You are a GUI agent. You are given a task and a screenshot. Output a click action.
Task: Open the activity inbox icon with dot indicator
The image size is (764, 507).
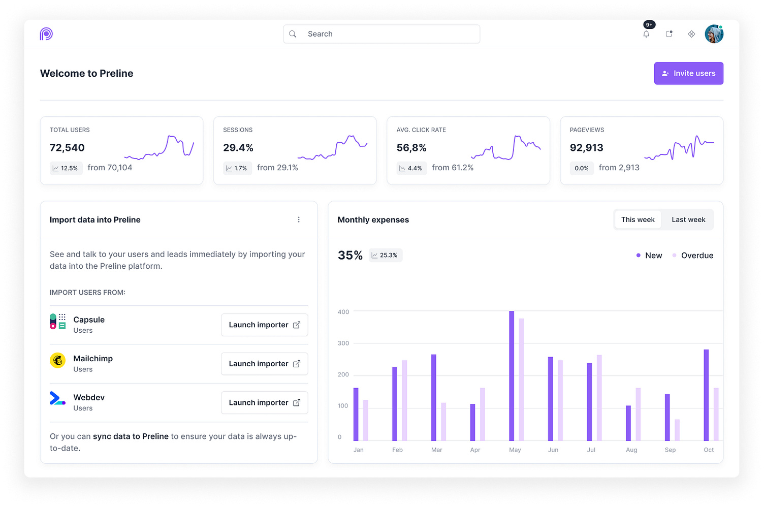(x=669, y=34)
